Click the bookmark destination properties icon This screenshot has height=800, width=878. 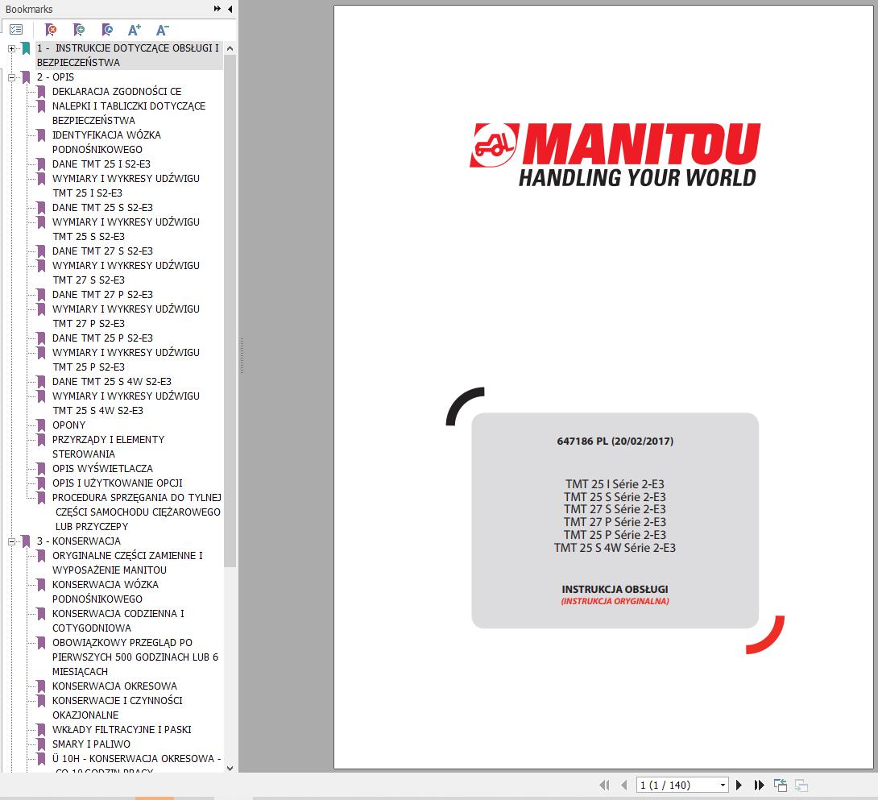[107, 30]
